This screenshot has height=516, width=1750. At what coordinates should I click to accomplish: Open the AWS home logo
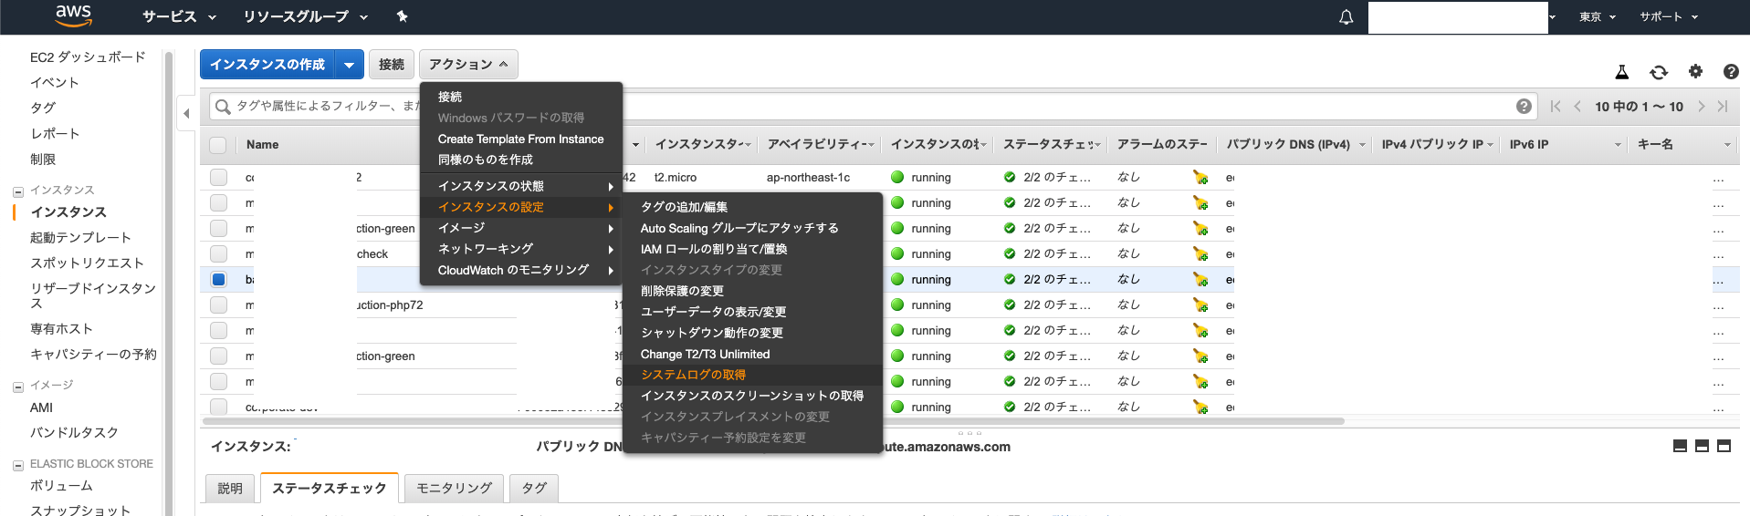click(x=73, y=15)
